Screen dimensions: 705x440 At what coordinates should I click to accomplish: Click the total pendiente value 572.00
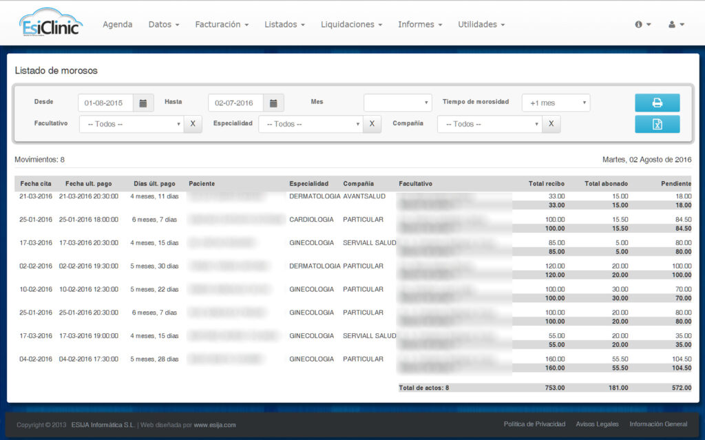coord(682,388)
